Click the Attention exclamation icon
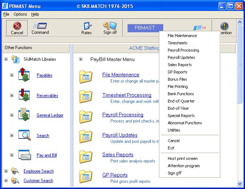Image resolution: width=245 pixels, height=189 pixels. [225, 26]
